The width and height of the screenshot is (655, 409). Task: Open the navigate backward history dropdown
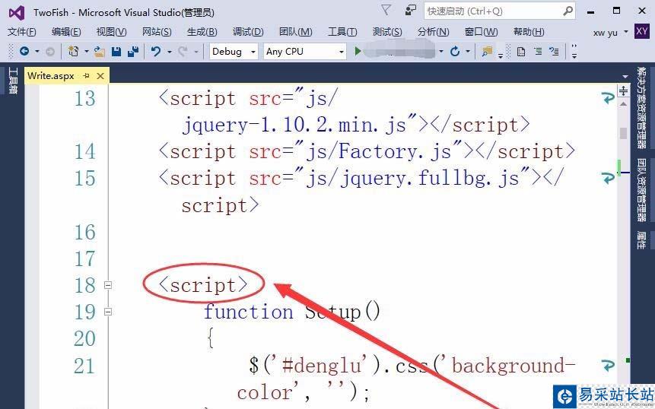point(37,52)
